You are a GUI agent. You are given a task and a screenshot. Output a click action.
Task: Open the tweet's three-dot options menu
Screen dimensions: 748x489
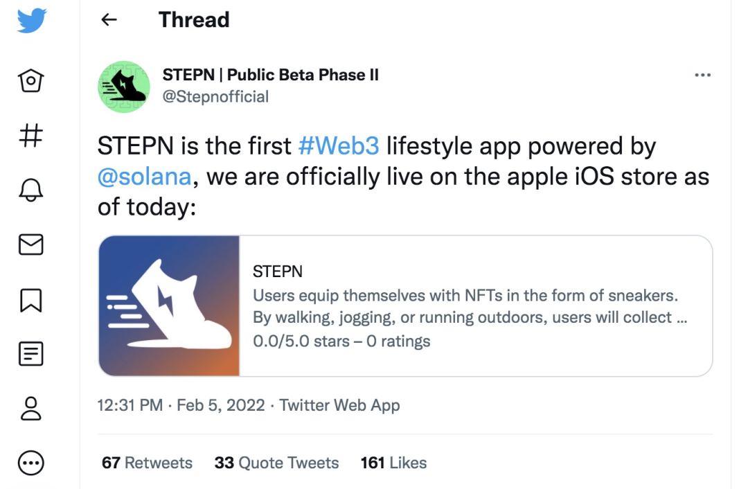702,75
